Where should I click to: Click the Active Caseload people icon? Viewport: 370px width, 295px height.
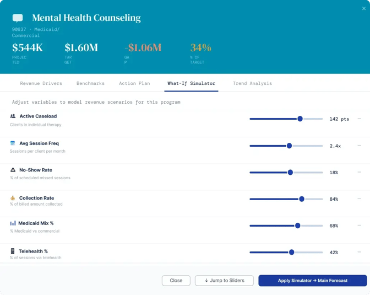(13, 116)
